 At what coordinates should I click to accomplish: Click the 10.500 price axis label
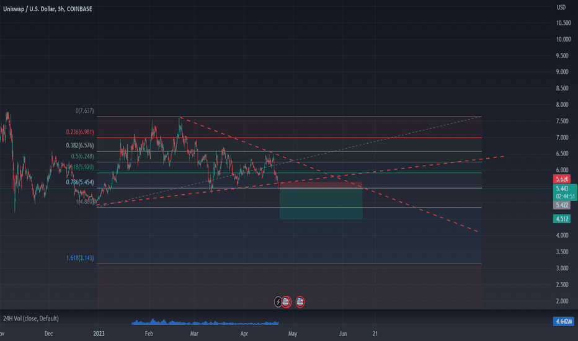click(563, 23)
